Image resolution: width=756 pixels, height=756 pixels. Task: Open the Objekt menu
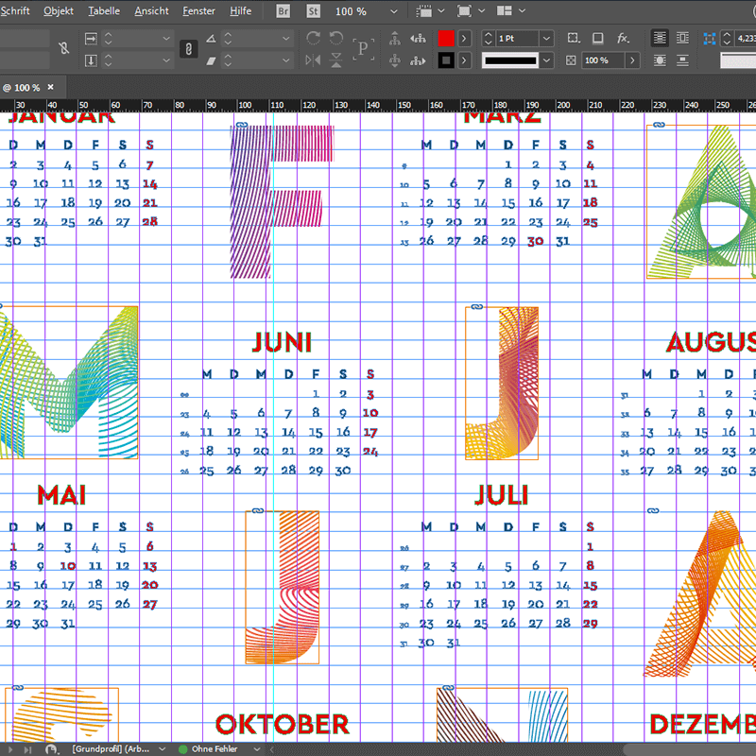(59, 11)
